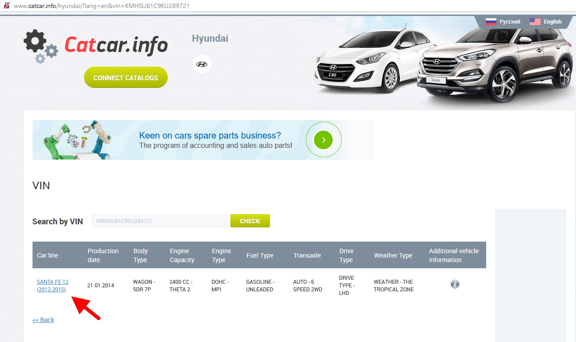This screenshot has height=342, width=576.
Task: Go back via the << Back link
Action: click(x=43, y=320)
